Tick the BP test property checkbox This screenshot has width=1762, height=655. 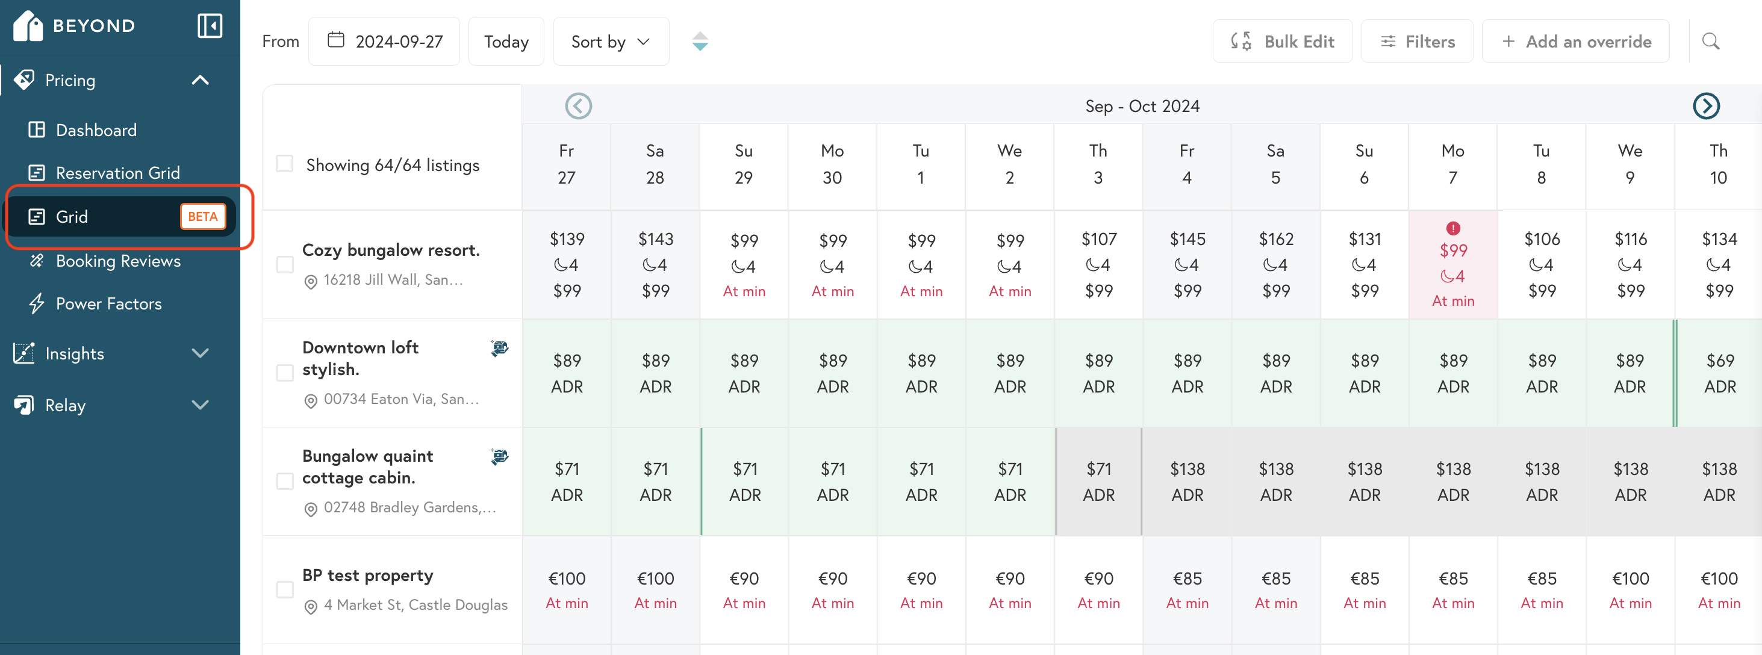point(285,589)
